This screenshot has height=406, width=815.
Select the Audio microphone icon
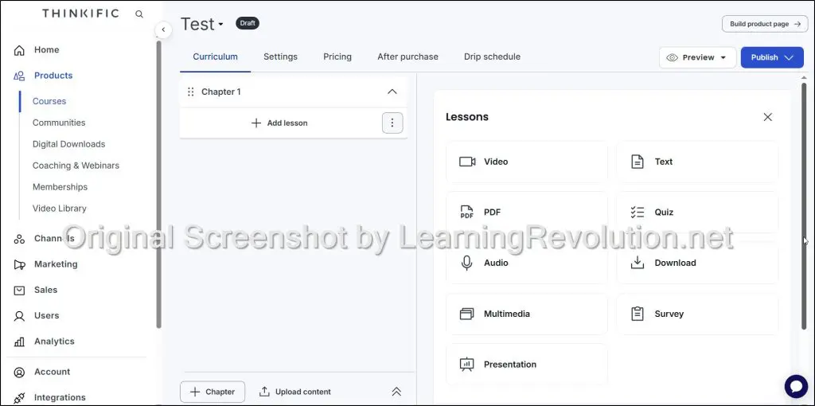tap(466, 263)
